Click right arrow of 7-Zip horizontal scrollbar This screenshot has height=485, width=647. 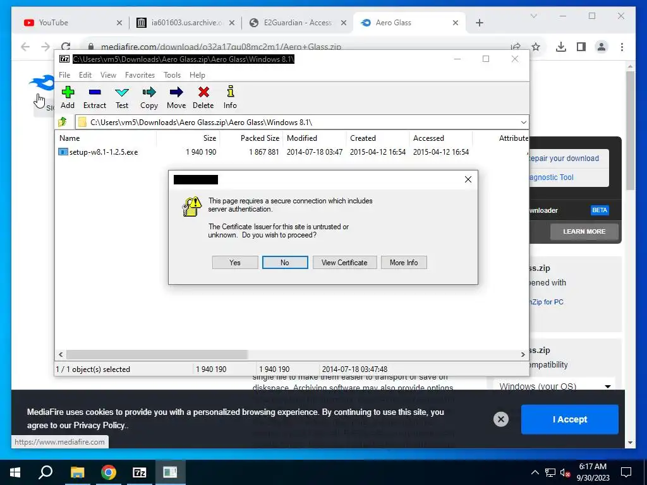point(523,354)
